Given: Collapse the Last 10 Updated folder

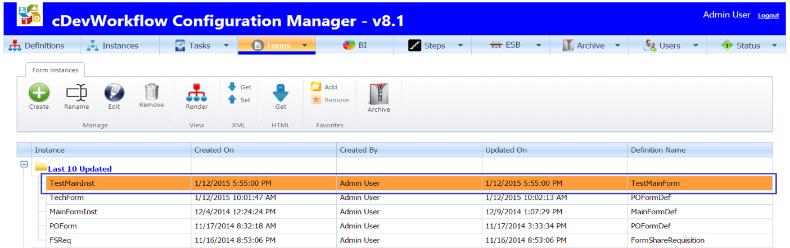Looking at the screenshot, I should 24,164.
